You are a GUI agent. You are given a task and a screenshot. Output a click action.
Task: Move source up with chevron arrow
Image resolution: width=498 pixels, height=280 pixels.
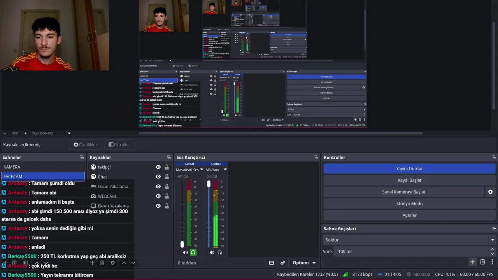124,263
